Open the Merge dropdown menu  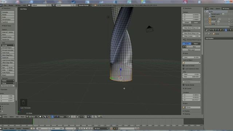tap(8, 83)
